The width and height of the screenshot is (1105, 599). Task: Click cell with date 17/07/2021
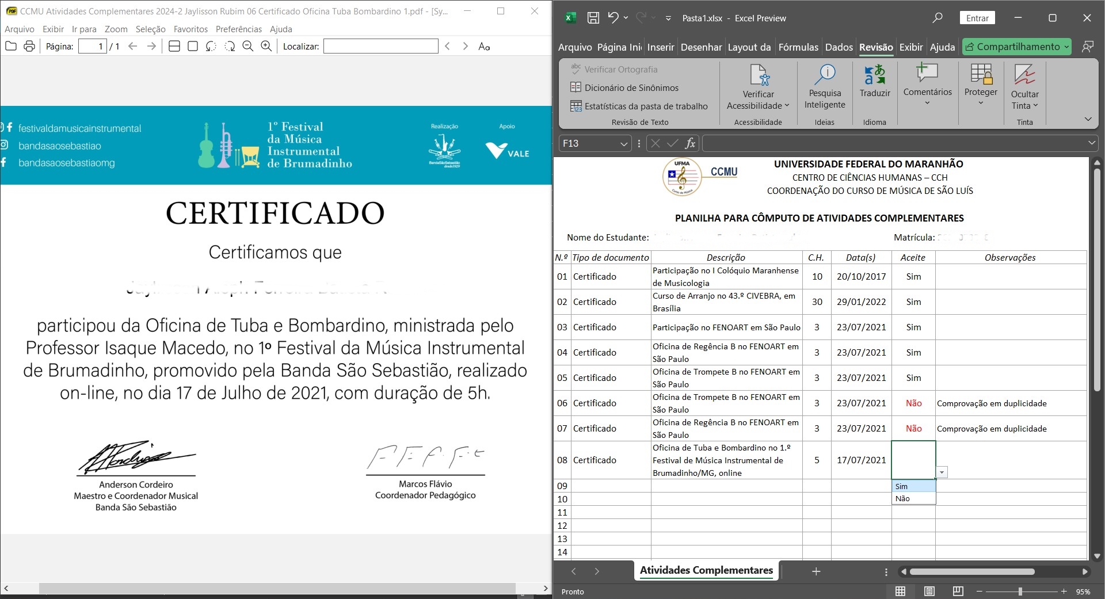[861, 460]
